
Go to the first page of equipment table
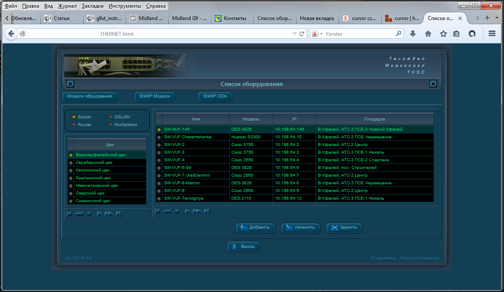pos(157,211)
